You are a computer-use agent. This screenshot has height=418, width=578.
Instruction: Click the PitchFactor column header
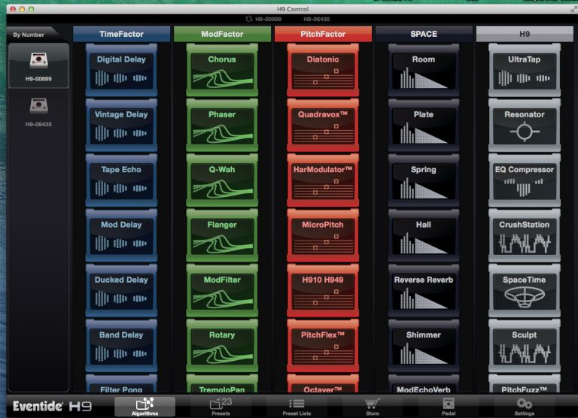click(x=323, y=34)
